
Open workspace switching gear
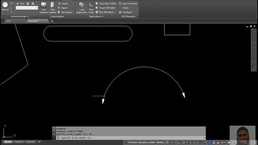coord(229,142)
